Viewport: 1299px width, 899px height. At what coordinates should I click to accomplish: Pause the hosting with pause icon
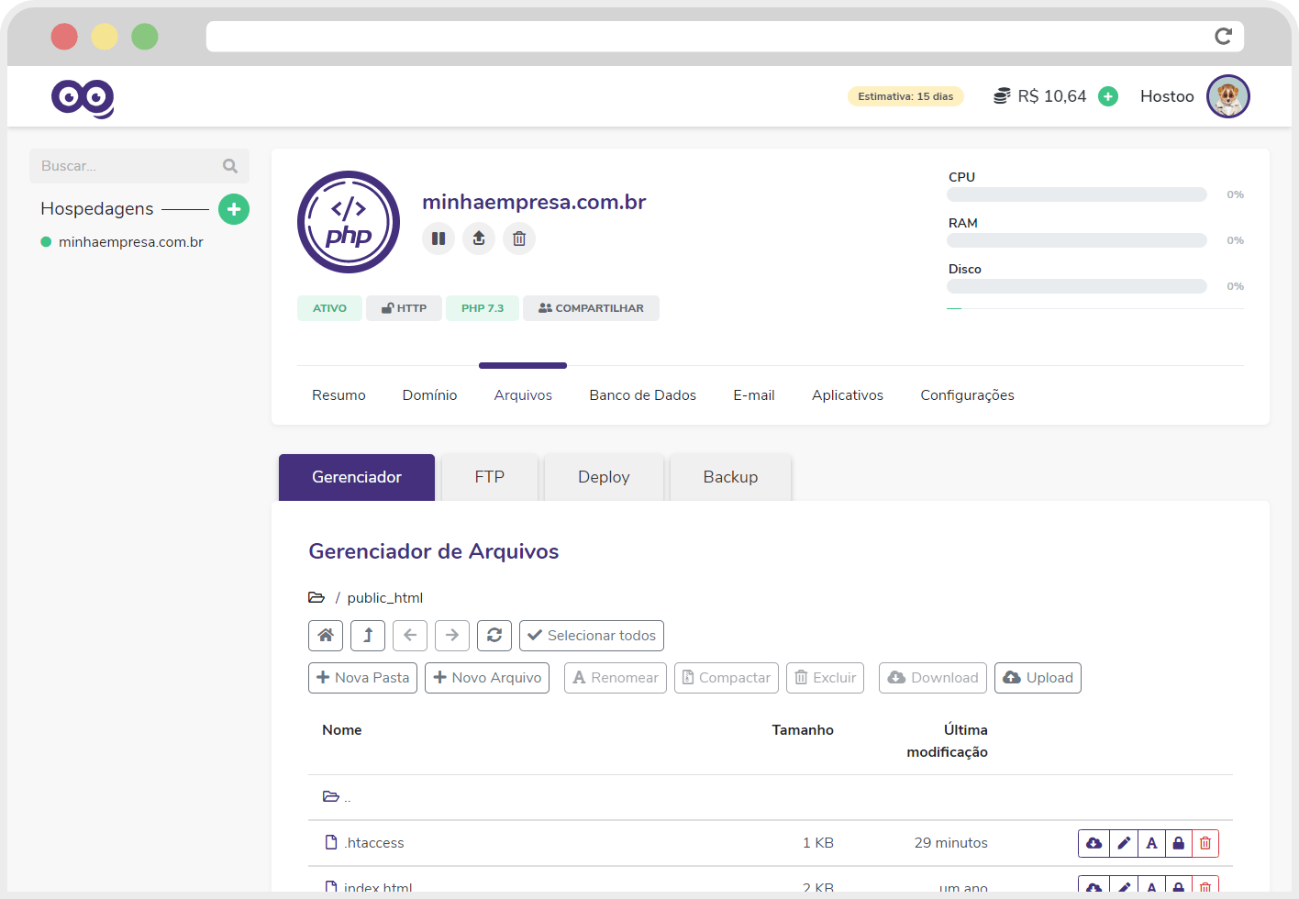(439, 239)
